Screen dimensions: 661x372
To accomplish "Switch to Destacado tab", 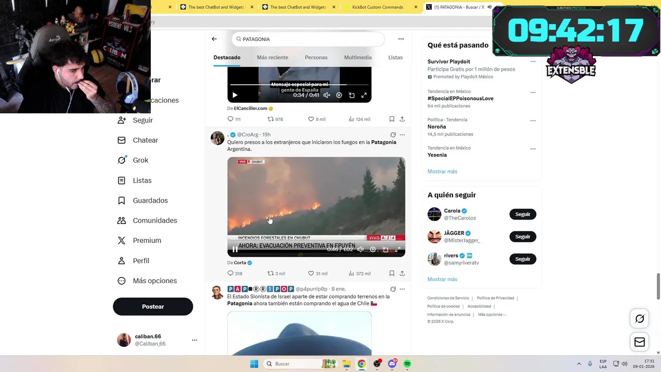I will tap(227, 57).
